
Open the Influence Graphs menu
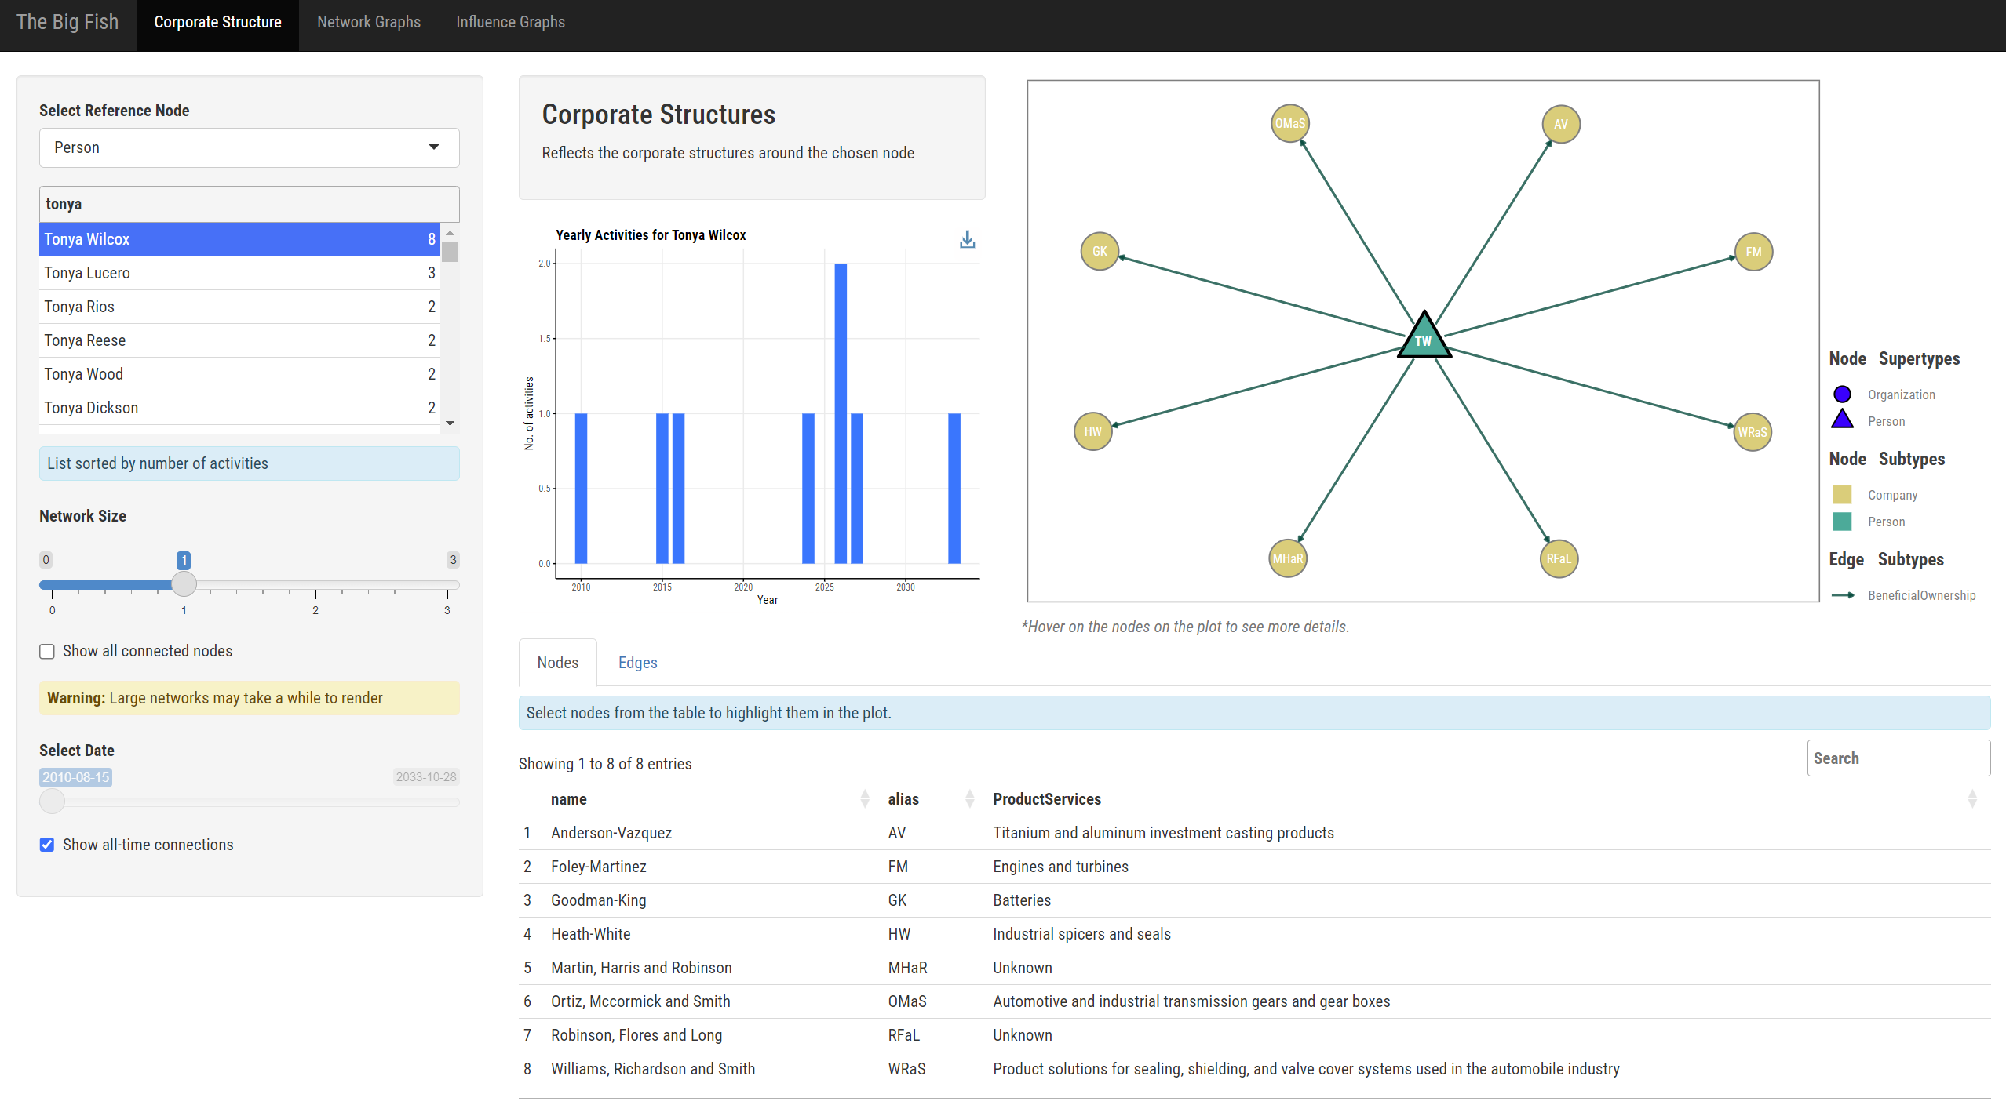point(510,22)
